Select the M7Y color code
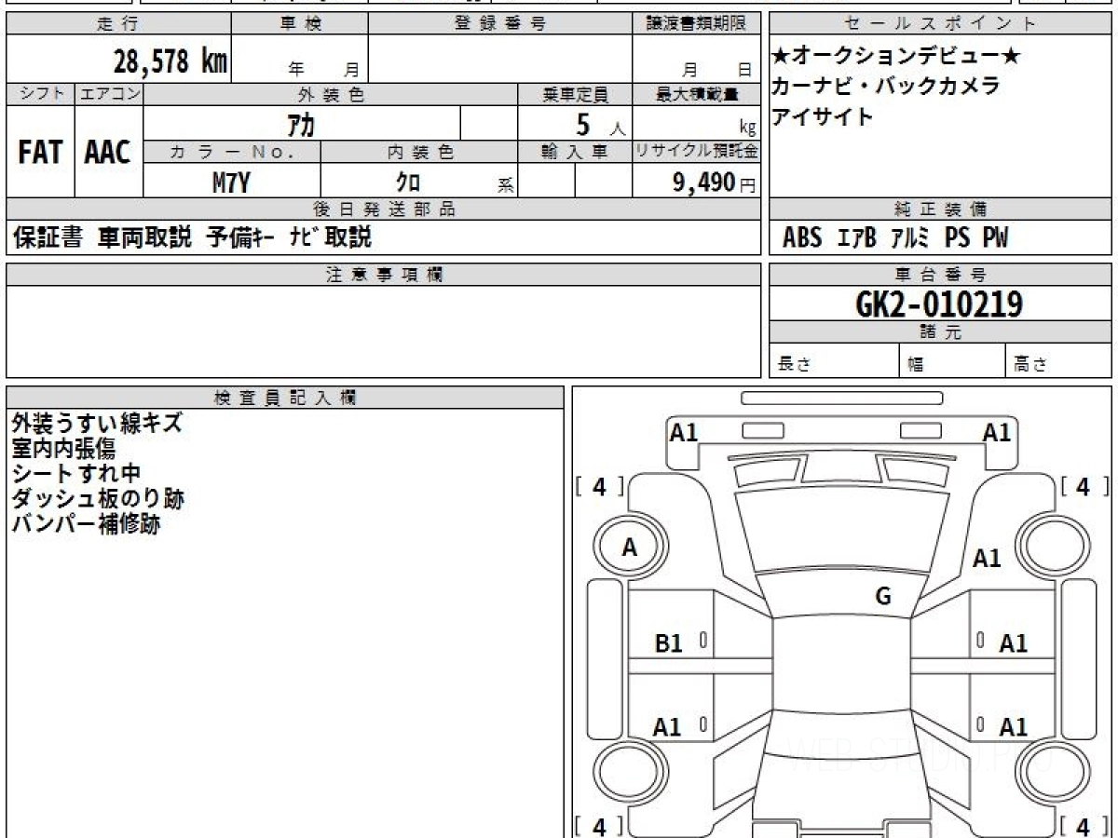This screenshot has width=1118, height=838. click(x=231, y=182)
